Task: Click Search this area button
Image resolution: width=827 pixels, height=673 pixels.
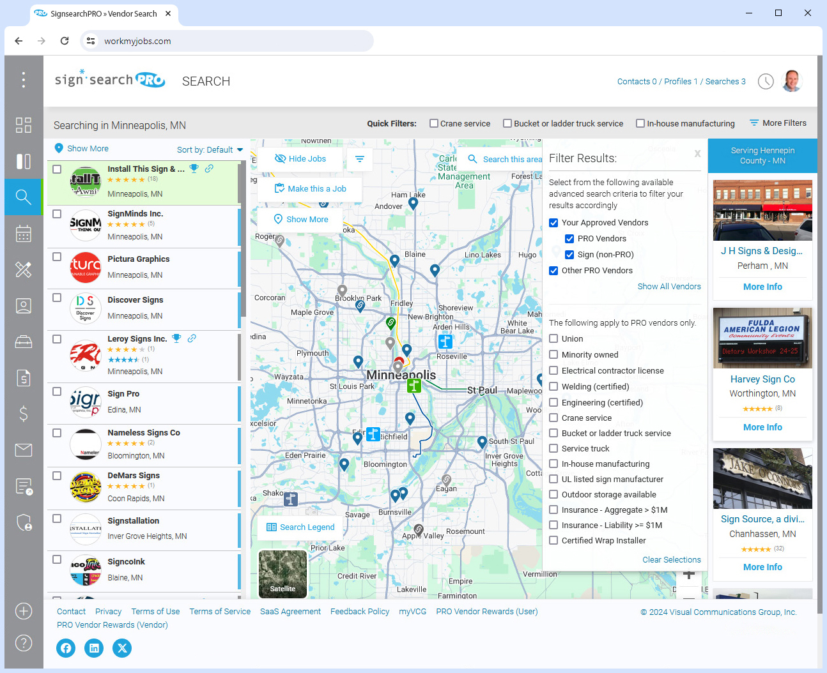Action: (505, 160)
